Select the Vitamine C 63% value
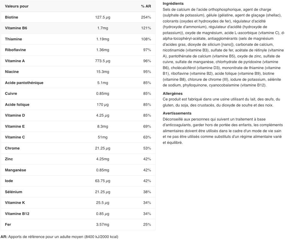Image resolution: width=286 pixels, height=241 pixels. coord(147,137)
